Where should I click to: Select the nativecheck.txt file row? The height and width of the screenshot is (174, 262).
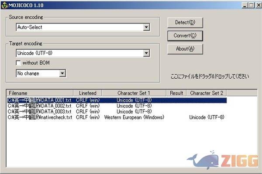tap(40, 117)
